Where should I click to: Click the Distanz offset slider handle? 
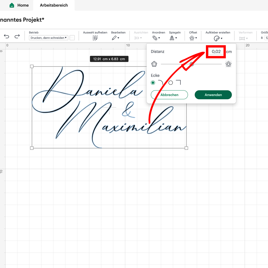(x=192, y=64)
